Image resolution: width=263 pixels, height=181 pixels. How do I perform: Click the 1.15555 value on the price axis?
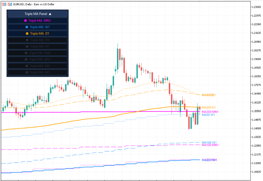point(256,111)
